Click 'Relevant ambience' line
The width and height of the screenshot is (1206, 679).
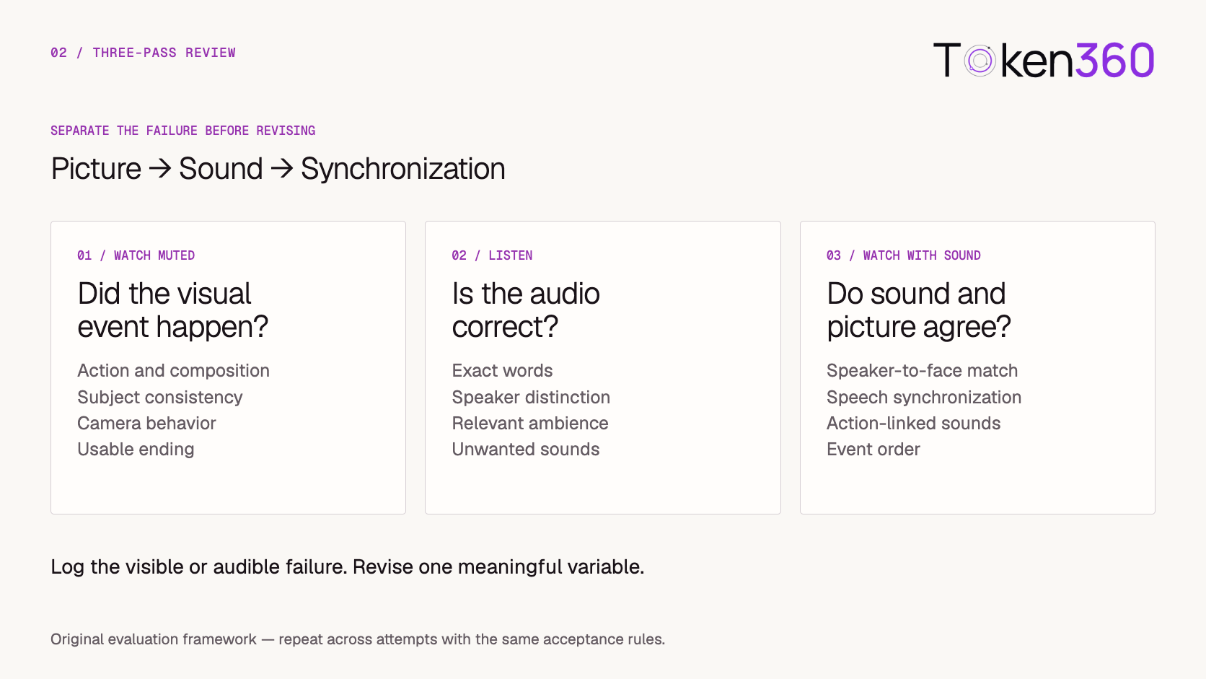[530, 424]
